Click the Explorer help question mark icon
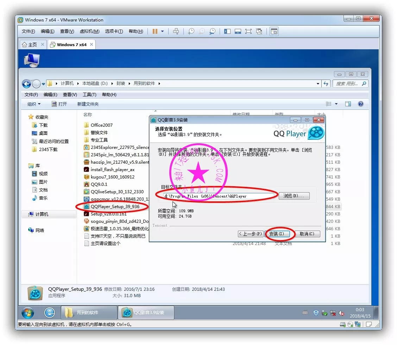The image size is (397, 345). (360, 104)
